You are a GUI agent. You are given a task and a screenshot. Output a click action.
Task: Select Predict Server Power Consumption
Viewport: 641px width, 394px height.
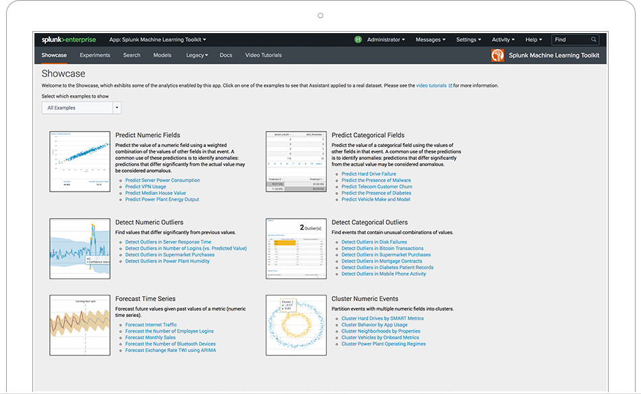[x=162, y=180]
